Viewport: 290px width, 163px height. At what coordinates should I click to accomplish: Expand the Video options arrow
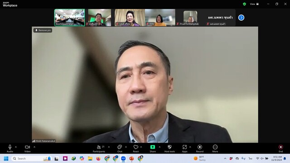[34, 147]
